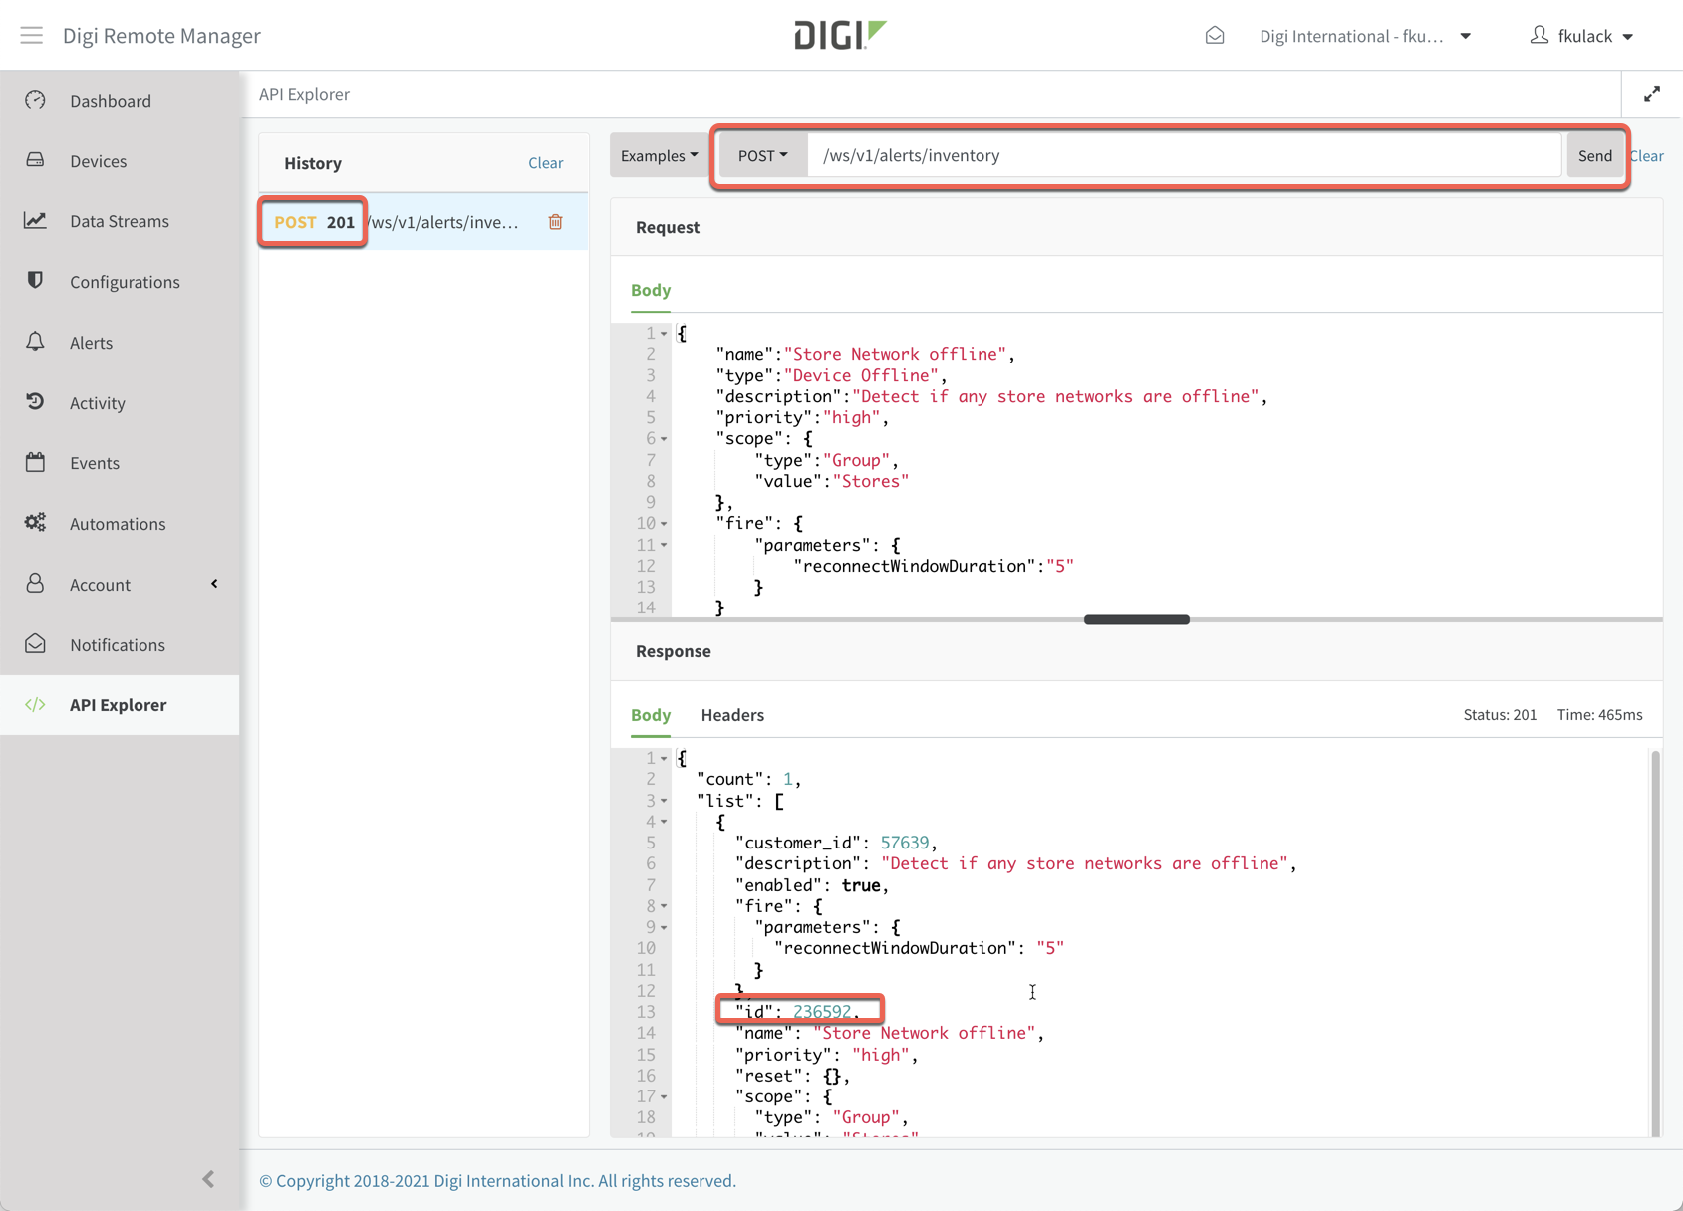Open the Examples dropdown
The image size is (1683, 1211).
point(658,155)
